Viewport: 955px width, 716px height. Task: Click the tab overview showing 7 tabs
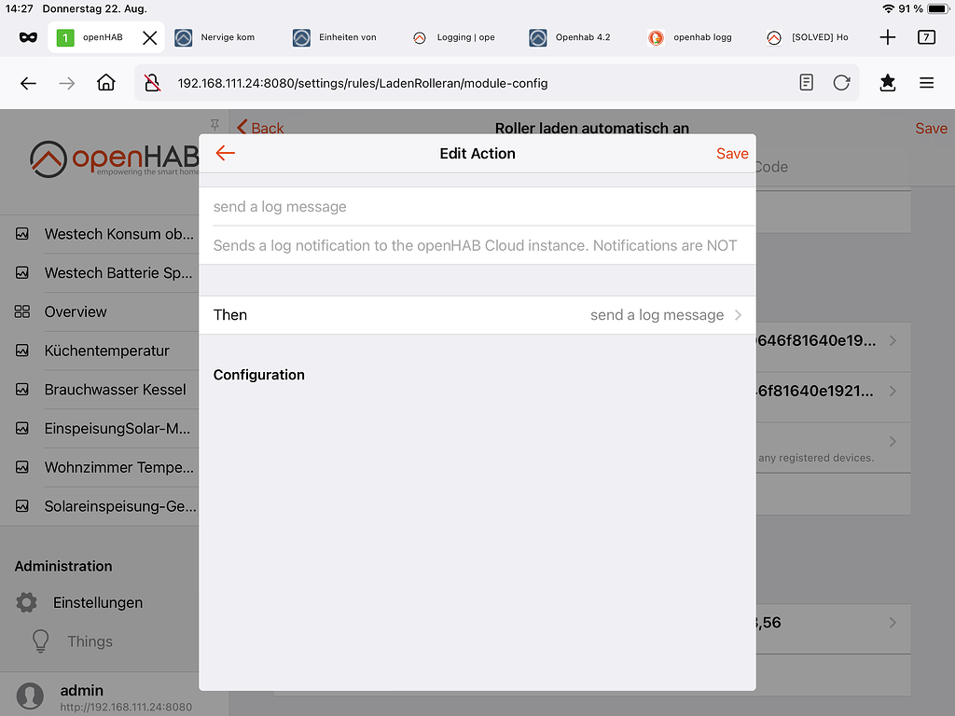point(925,36)
